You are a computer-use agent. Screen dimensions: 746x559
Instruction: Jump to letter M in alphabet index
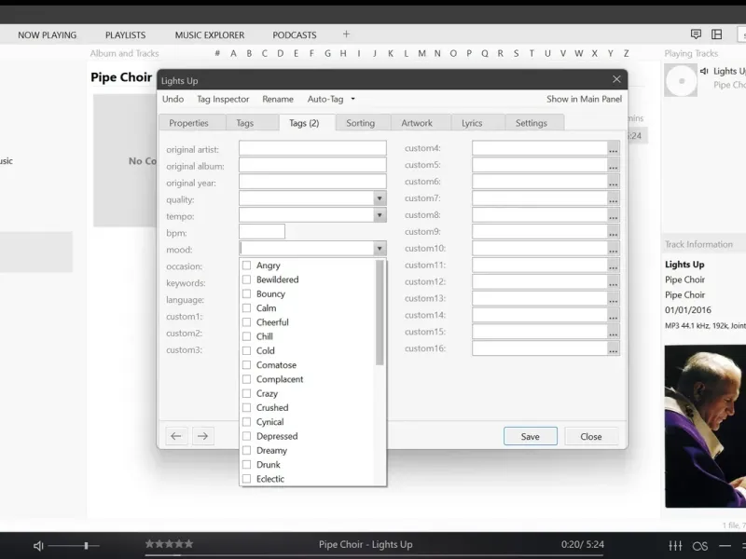click(421, 53)
